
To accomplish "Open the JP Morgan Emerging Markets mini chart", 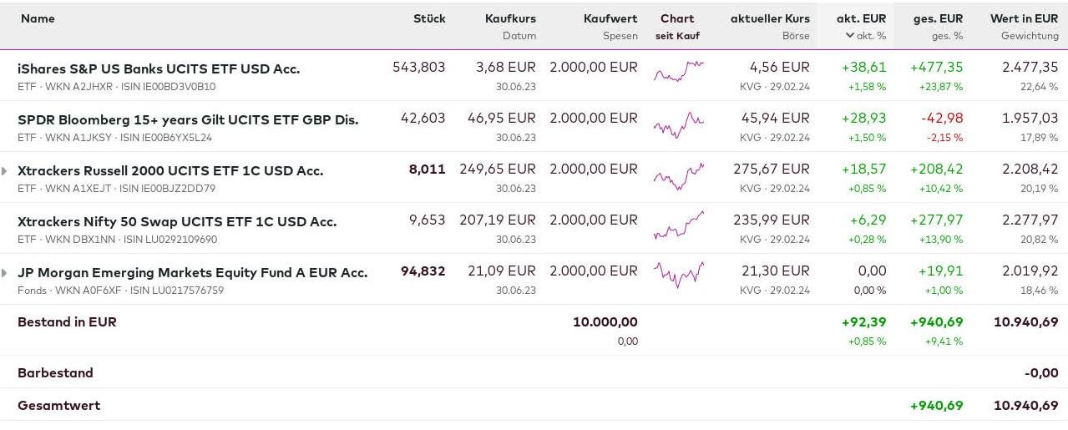I will pos(678,274).
